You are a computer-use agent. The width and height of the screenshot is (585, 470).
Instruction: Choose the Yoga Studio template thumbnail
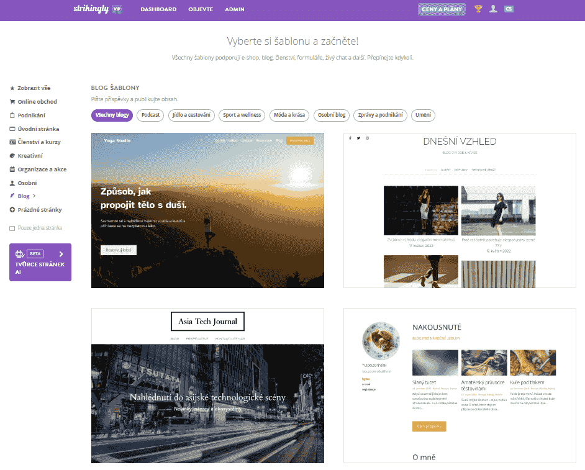pyautogui.click(x=207, y=210)
